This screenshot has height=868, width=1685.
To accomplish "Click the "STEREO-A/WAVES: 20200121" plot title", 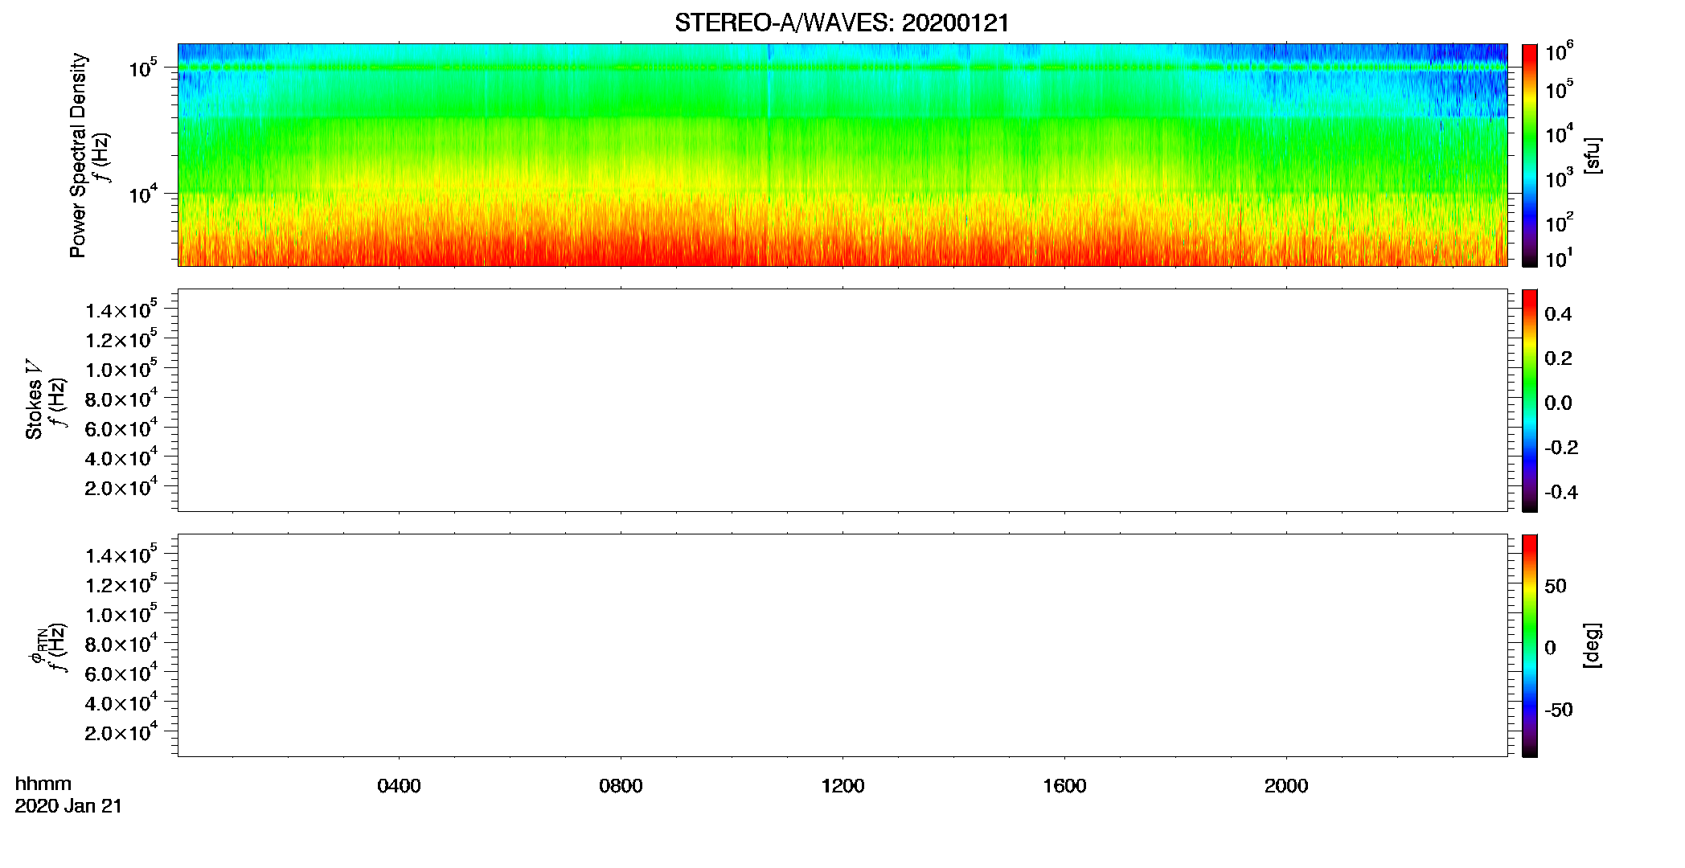I will 842,23.
